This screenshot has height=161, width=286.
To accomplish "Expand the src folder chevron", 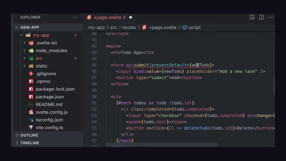I will click(x=24, y=58).
